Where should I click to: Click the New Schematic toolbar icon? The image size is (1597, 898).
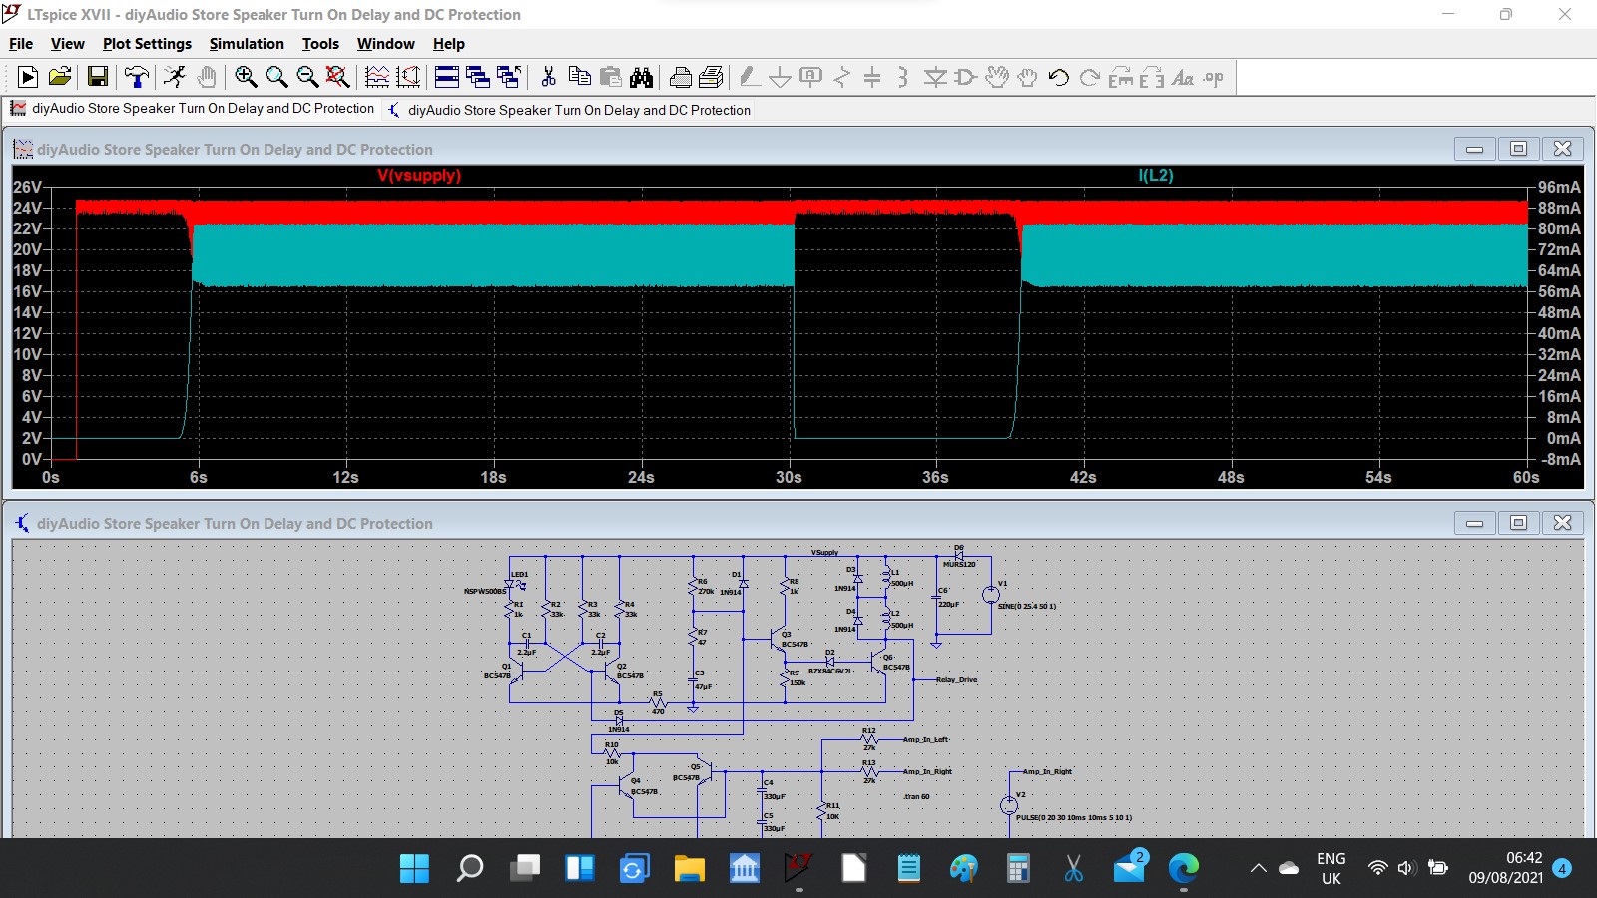tap(28, 77)
